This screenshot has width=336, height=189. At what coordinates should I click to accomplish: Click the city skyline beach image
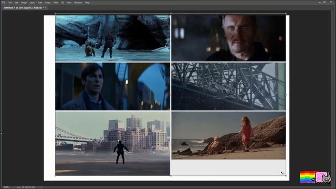tap(113, 143)
